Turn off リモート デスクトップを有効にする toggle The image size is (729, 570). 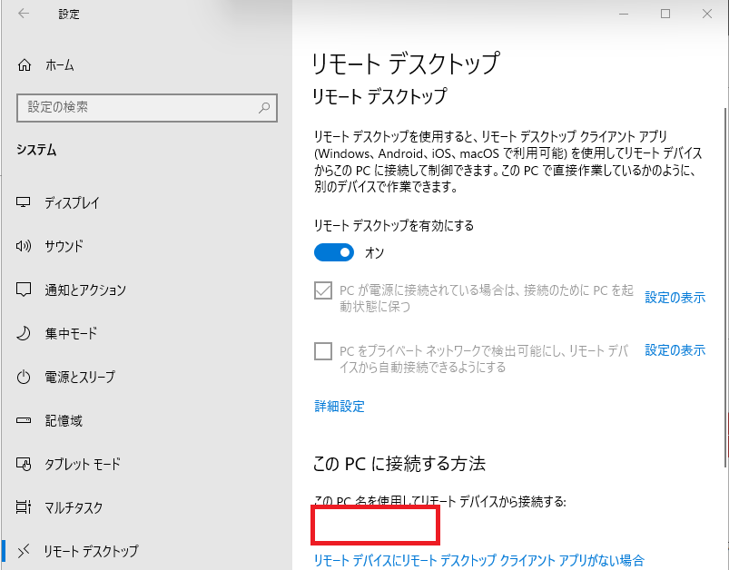pyautogui.click(x=333, y=251)
